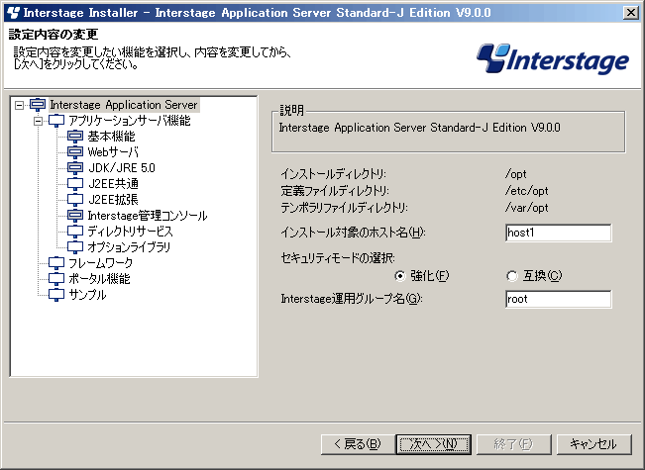Toggle the ディレクトリサービス component icon
645x470 pixels.
click(x=75, y=232)
